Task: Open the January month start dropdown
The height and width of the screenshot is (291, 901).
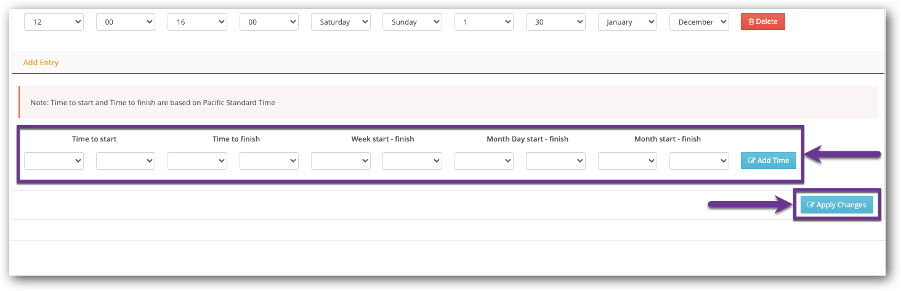Action: pos(628,22)
